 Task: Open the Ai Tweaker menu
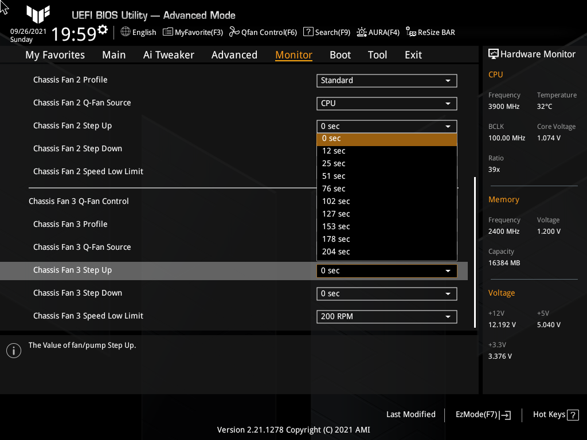169,54
